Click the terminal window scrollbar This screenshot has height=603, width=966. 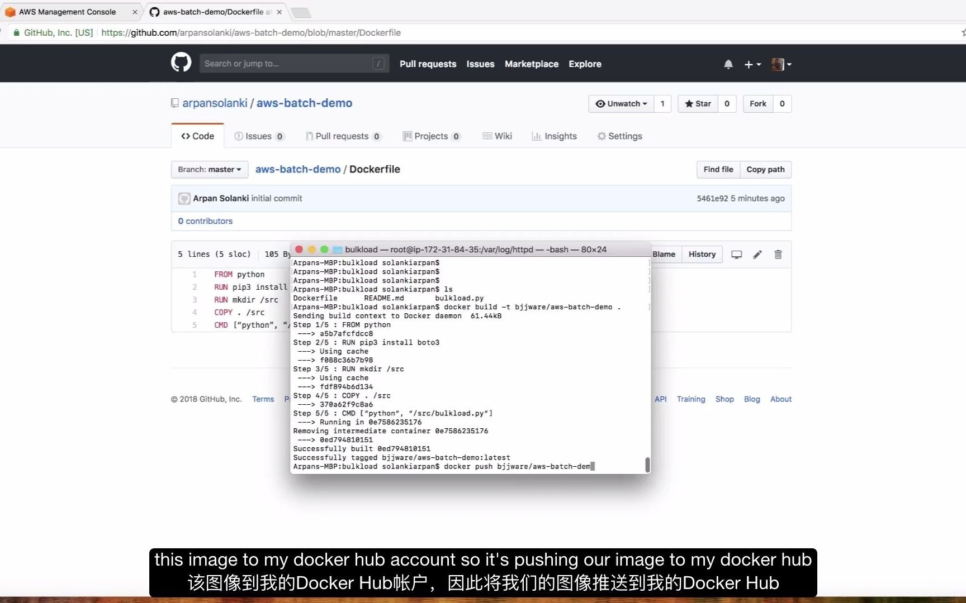[647, 465]
